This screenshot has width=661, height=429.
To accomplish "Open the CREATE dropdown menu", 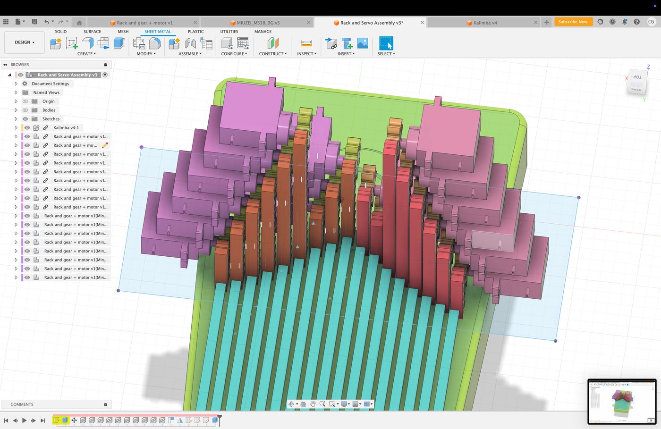I will pyautogui.click(x=86, y=54).
